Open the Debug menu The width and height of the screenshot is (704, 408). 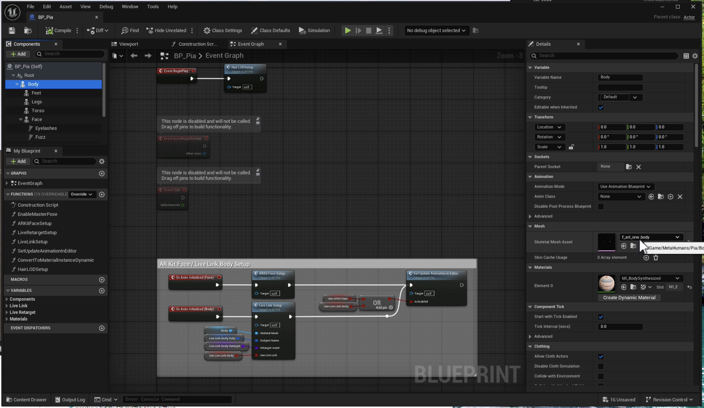106,7
